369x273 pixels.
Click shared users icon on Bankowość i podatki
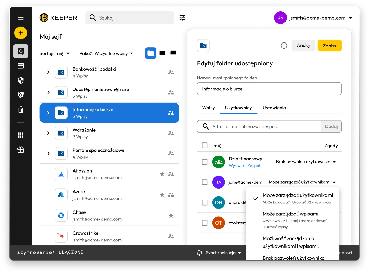[171, 72]
